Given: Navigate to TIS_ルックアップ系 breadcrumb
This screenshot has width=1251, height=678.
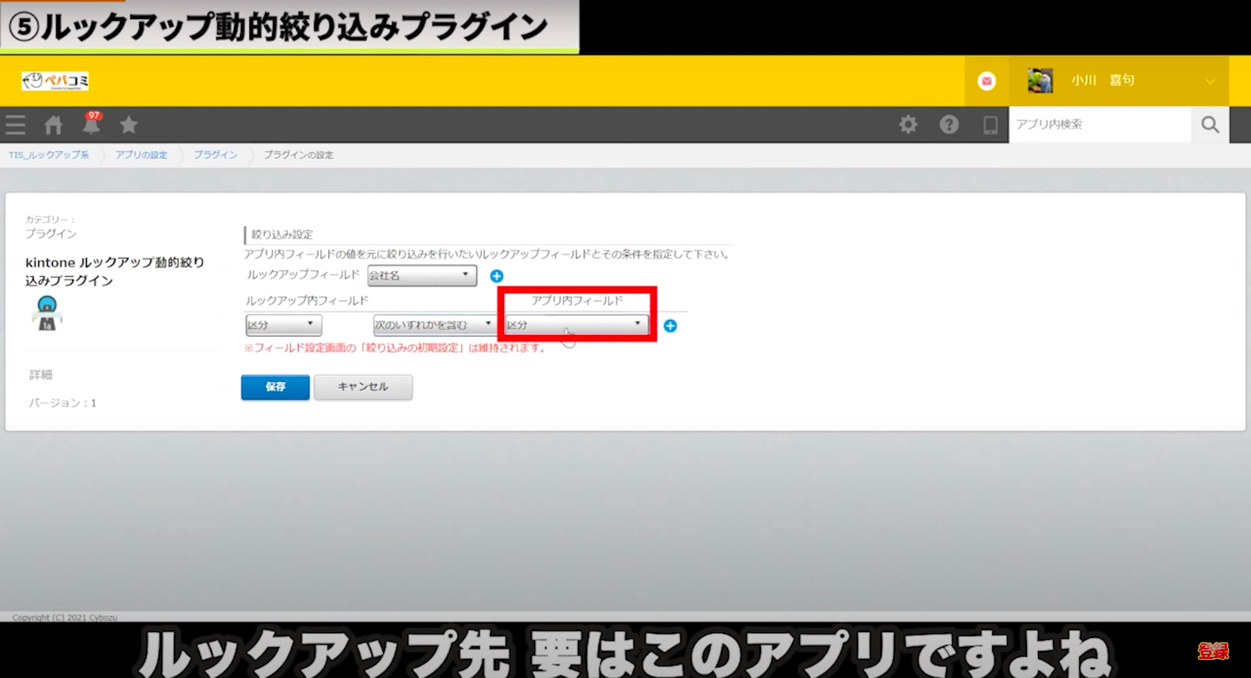Looking at the screenshot, I should pyautogui.click(x=49, y=155).
